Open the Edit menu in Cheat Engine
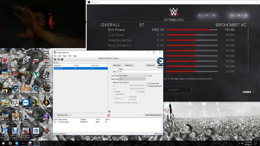The image size is (260, 146). click(59, 56)
